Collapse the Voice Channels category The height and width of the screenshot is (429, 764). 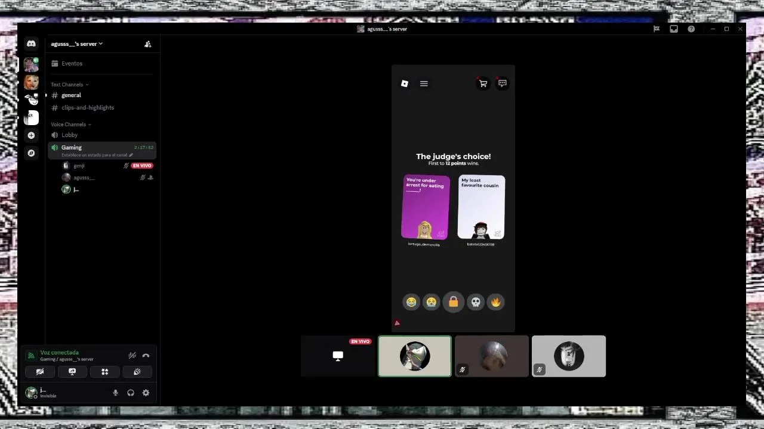(x=71, y=125)
